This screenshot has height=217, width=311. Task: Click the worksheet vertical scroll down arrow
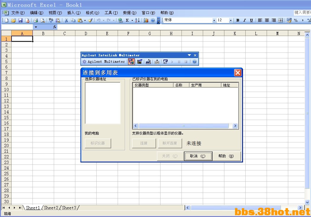(x=307, y=202)
